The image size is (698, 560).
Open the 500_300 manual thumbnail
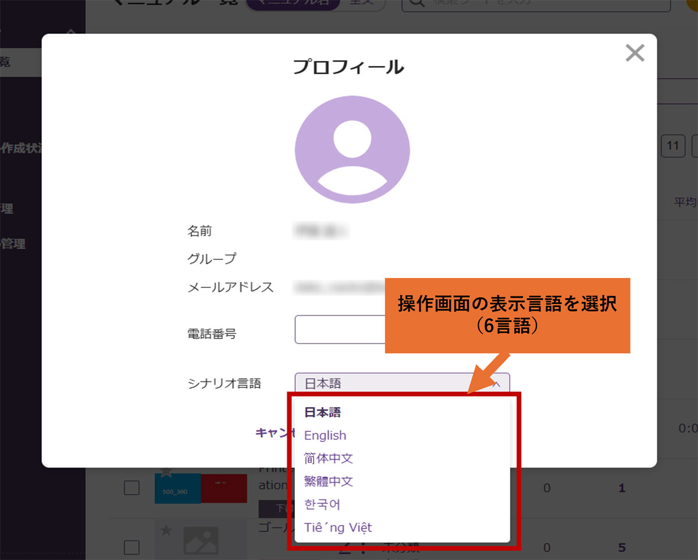201,488
